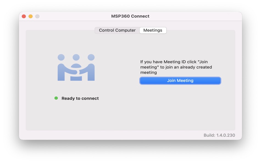
Task: Click the meeting people handshake icon
Action: (76, 67)
